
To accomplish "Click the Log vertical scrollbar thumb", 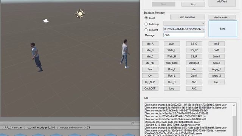I will pyautogui.click(x=234, y=126).
